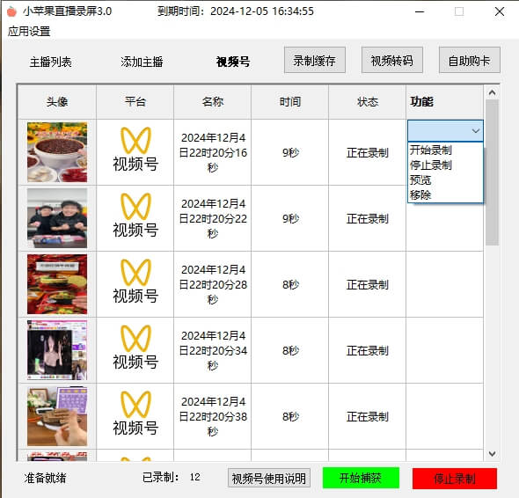Click 正在录制 status in the 22时20分28秒 row

(x=368, y=284)
